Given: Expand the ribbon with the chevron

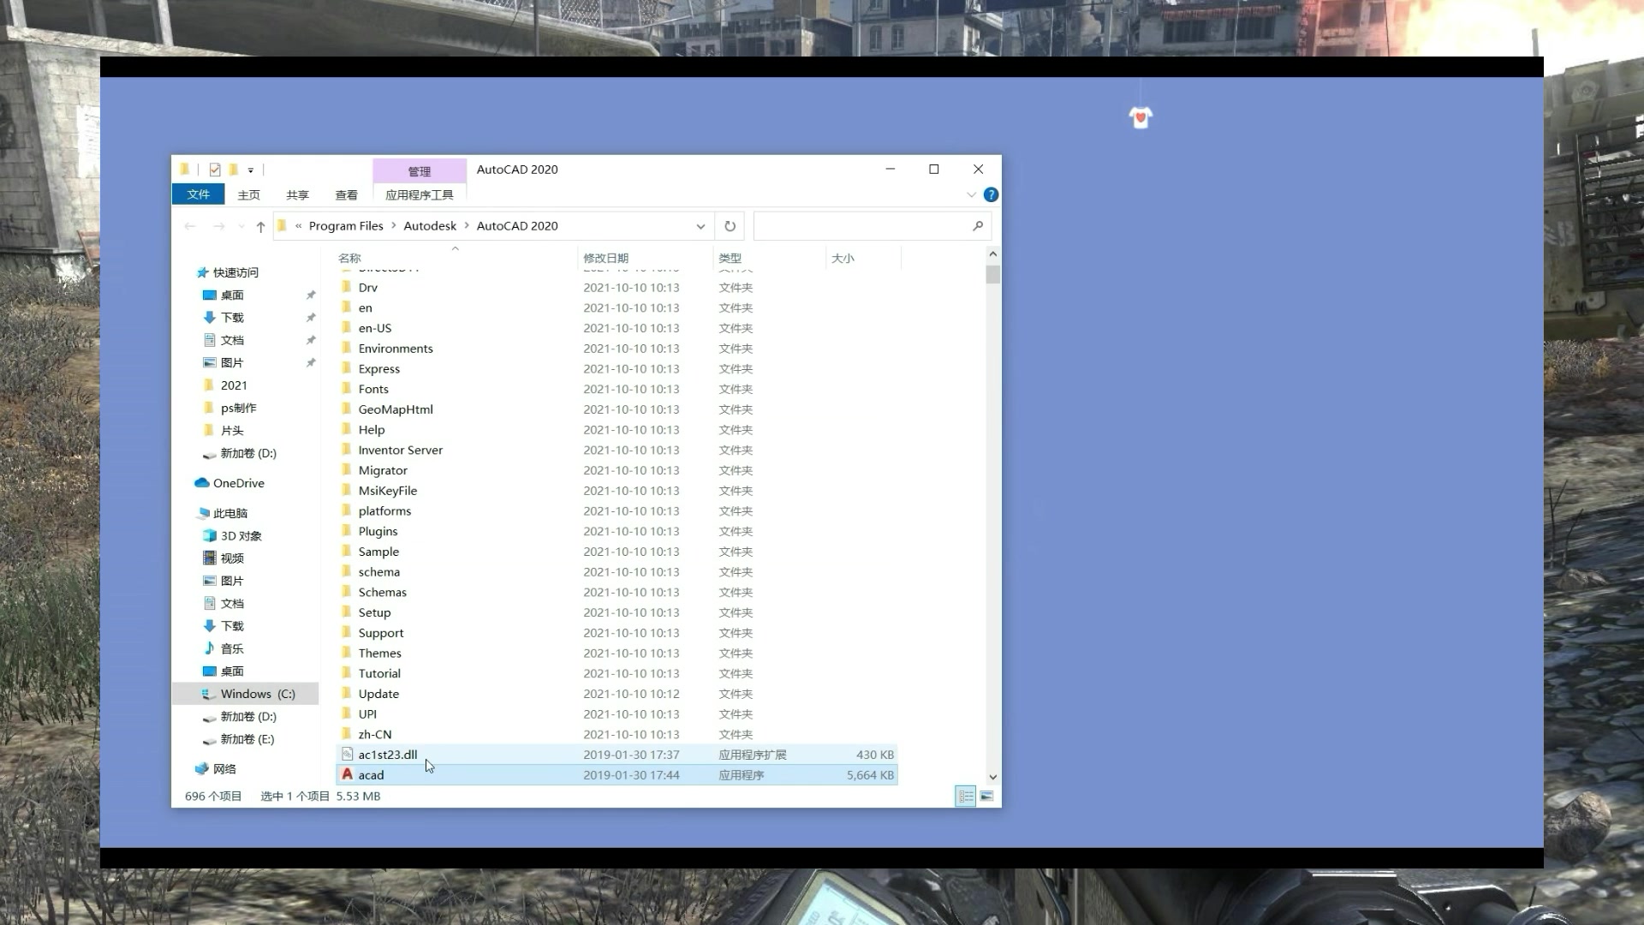Looking at the screenshot, I should tap(971, 195).
